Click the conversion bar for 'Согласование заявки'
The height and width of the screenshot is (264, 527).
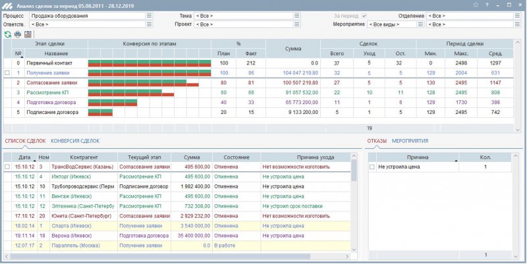144,83
